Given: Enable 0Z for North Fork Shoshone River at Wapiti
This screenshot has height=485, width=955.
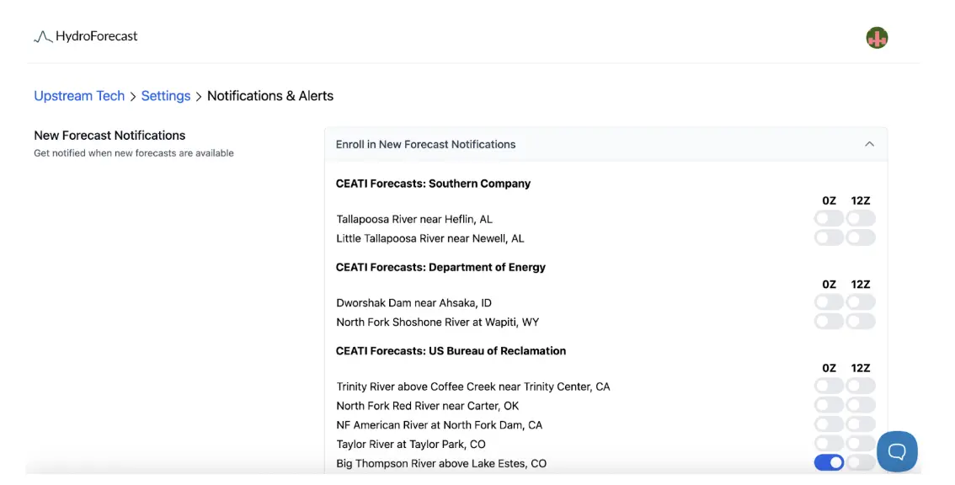Looking at the screenshot, I should point(829,321).
